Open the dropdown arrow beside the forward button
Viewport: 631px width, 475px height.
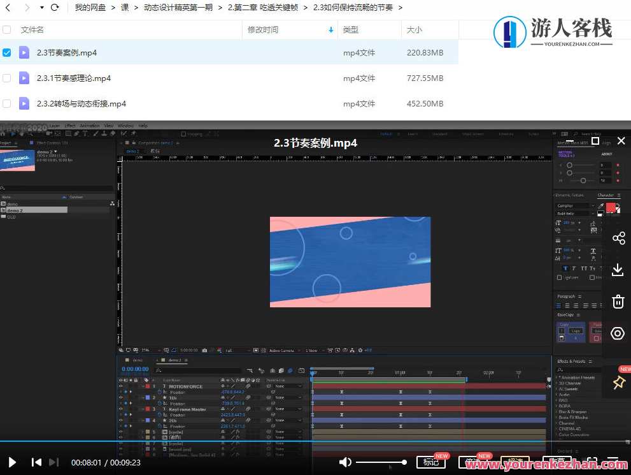coord(40,8)
